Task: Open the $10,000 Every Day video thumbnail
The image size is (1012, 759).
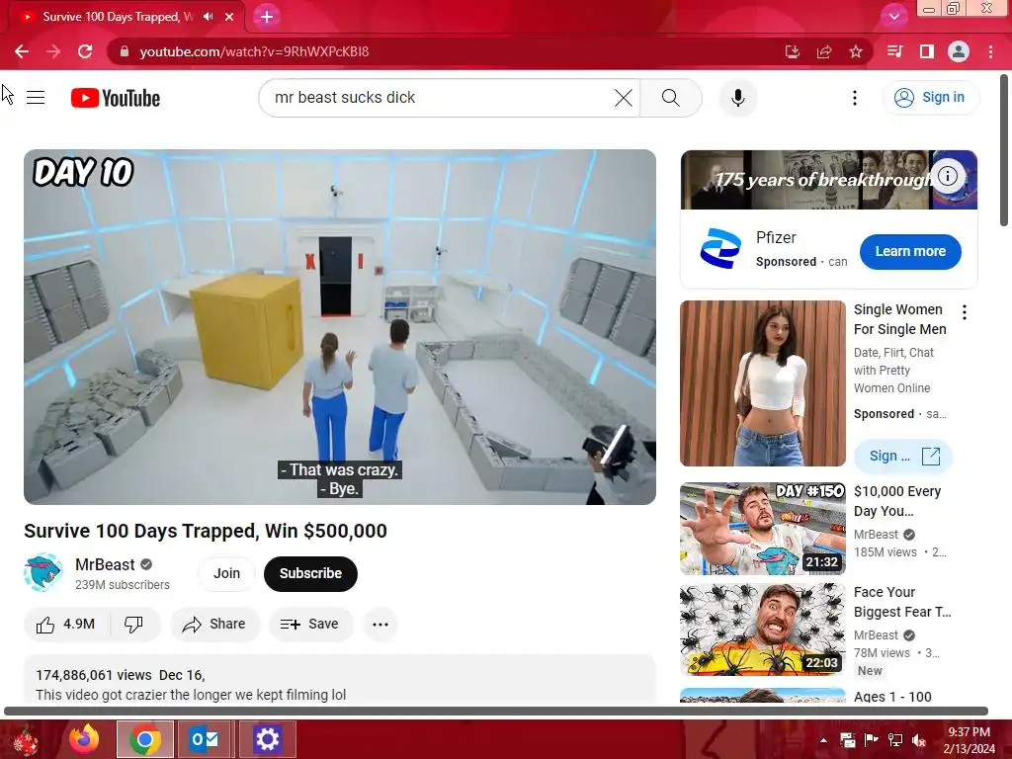Action: [763, 529]
